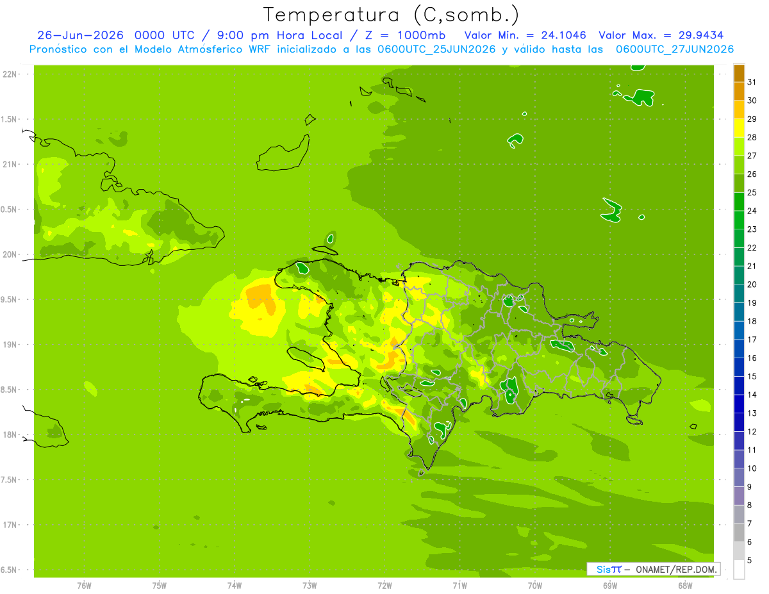Click the latitude axis label '8.5N'
Screen dimensions: 769x594
click(x=10, y=390)
